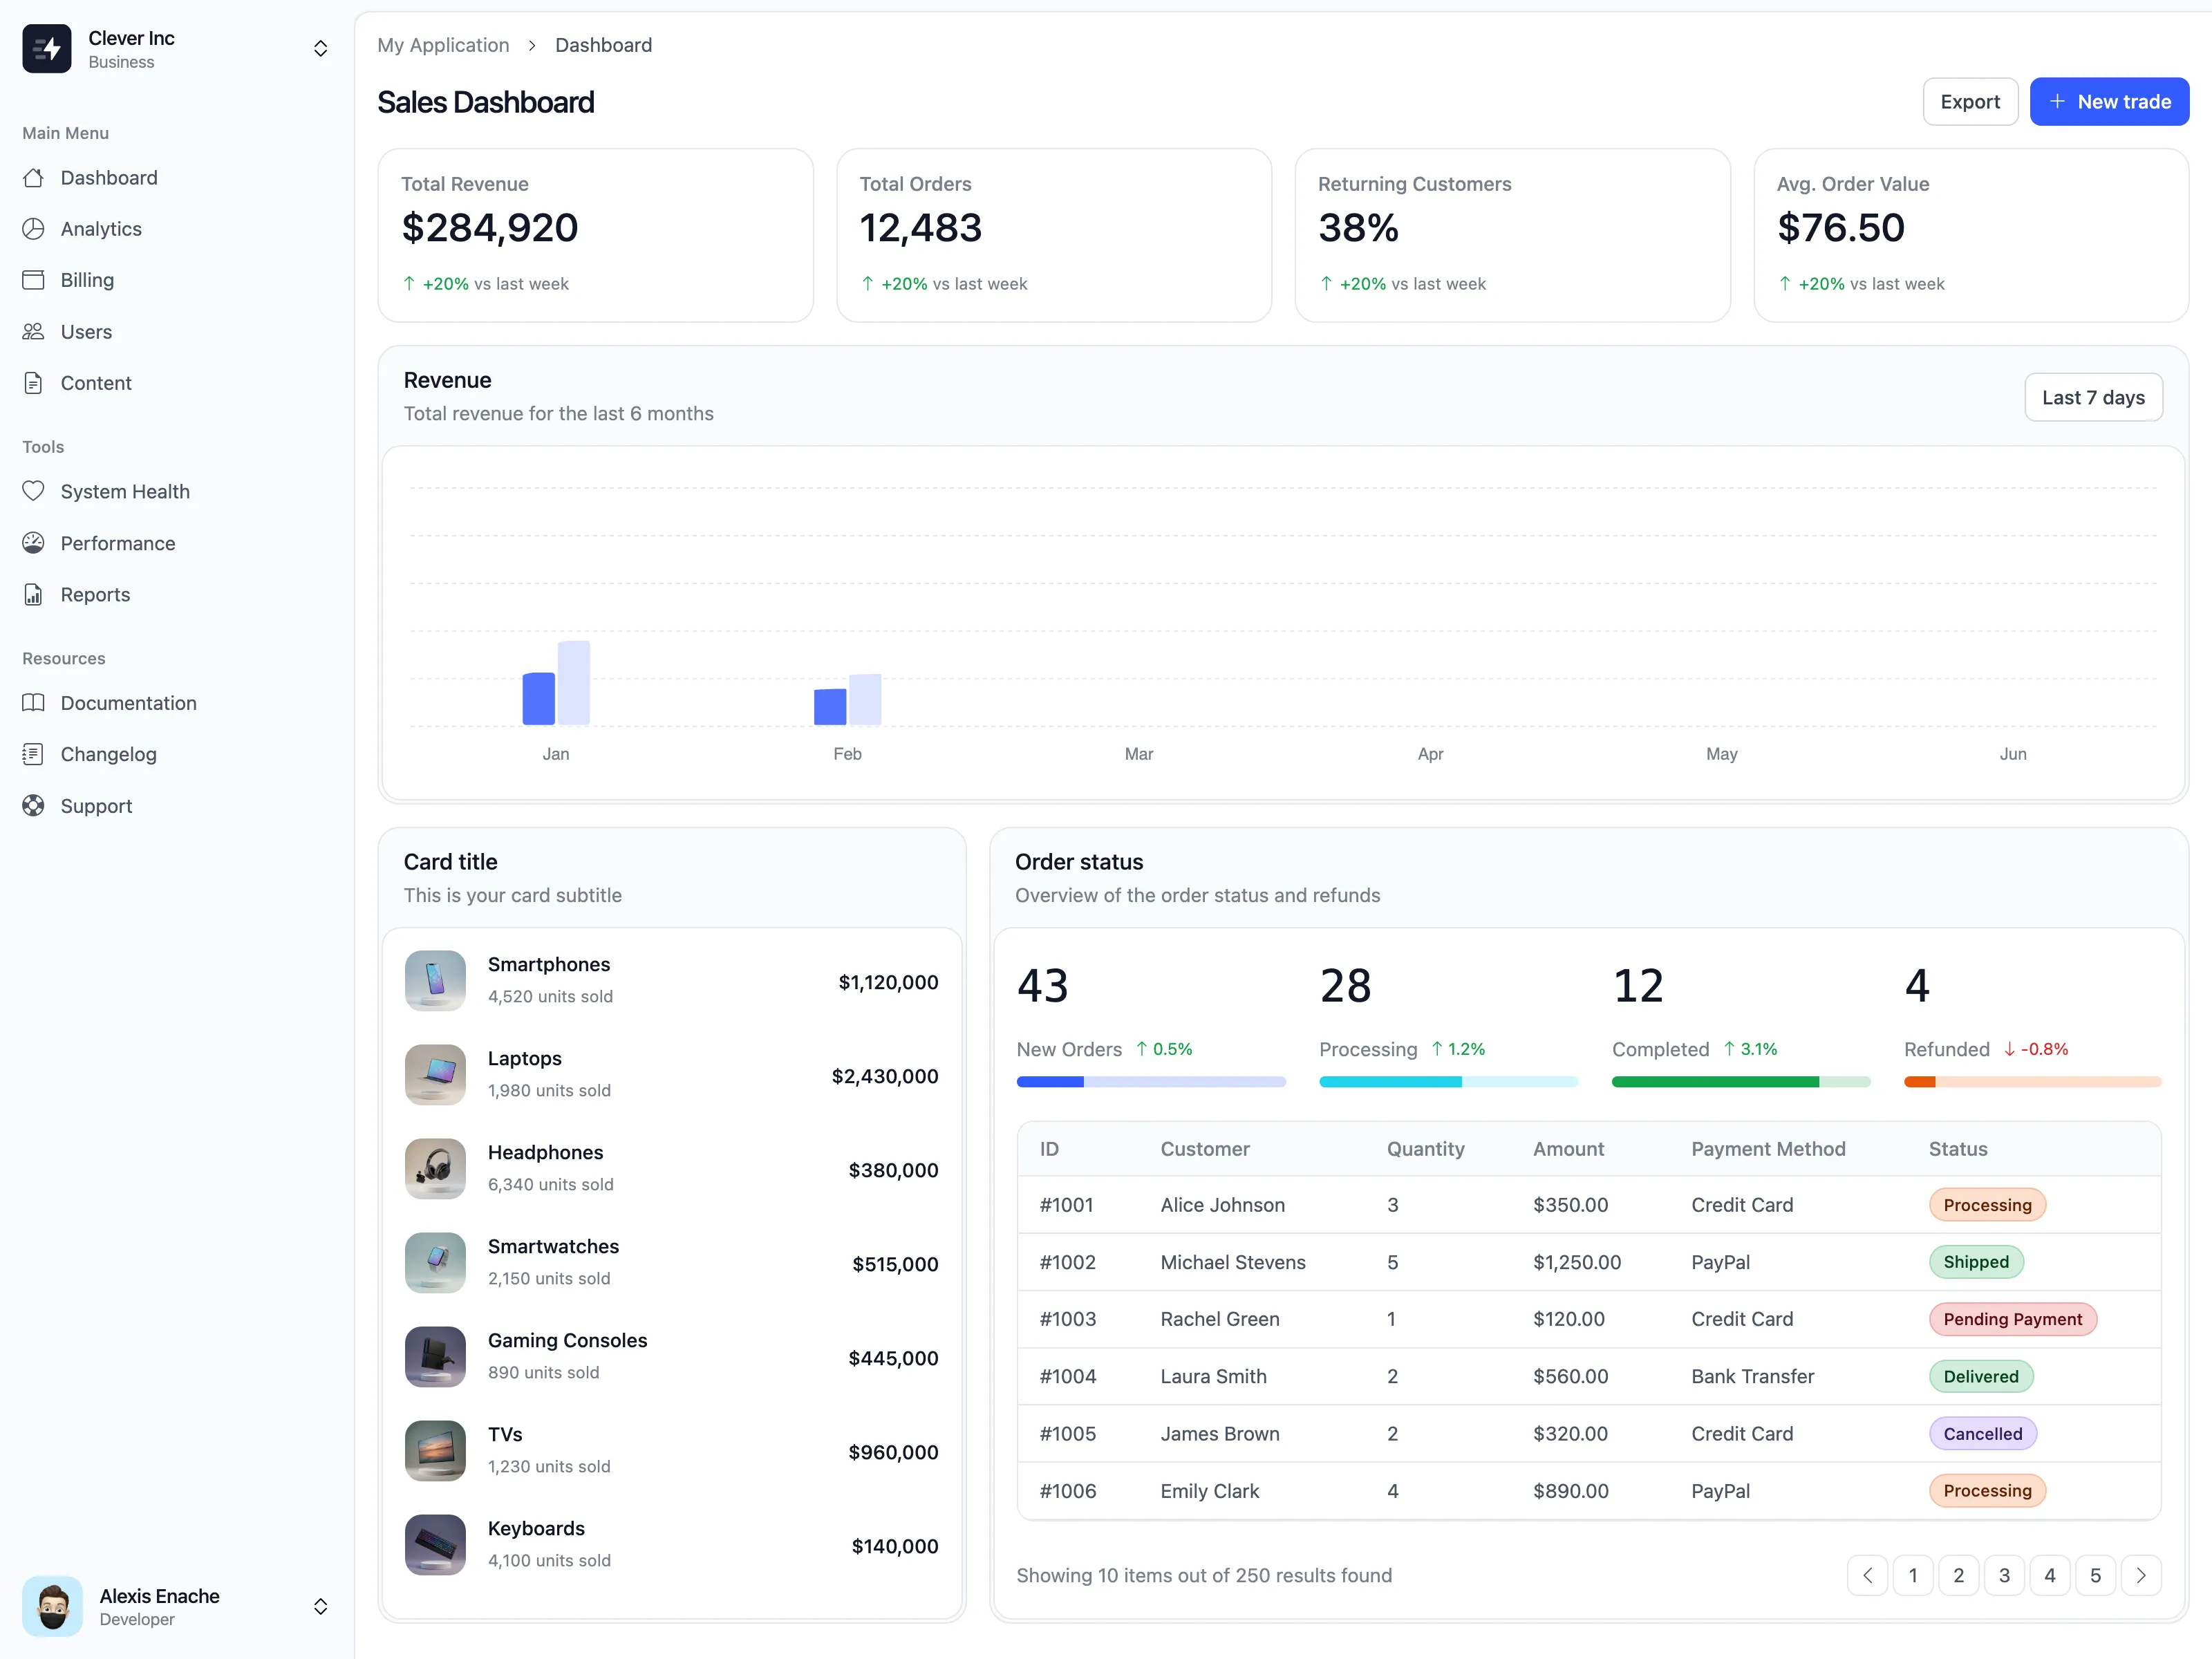Click the next page arrow in pagination

[2140, 1575]
